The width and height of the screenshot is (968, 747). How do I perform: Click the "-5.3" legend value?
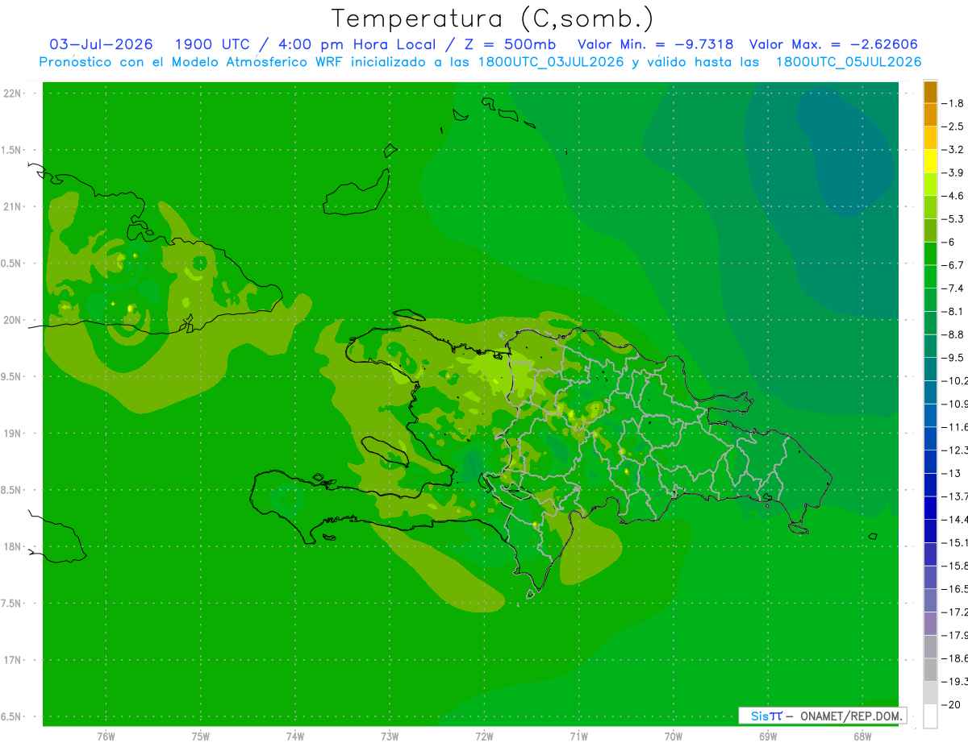tap(953, 219)
